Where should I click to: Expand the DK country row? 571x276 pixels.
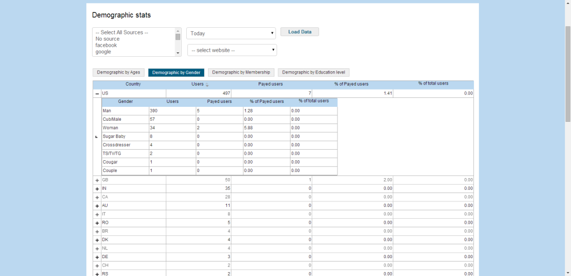97,240
